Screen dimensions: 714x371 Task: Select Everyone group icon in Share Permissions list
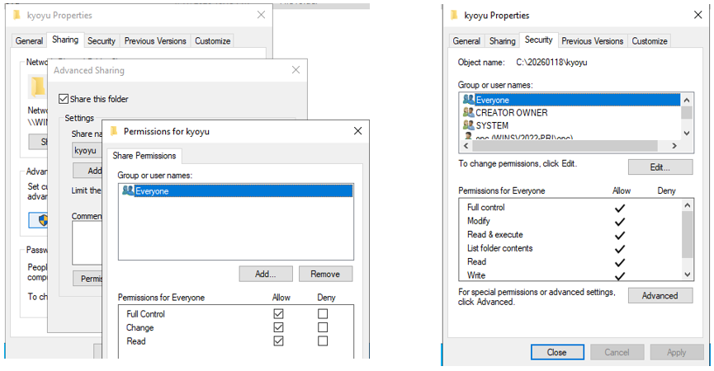coord(128,190)
